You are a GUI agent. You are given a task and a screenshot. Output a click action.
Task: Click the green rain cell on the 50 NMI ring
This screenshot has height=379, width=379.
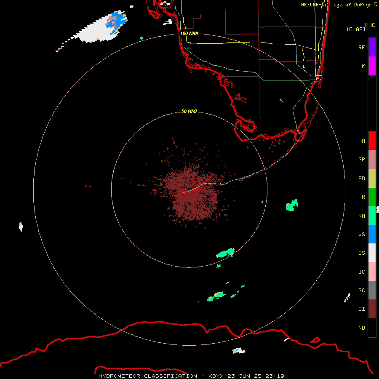pos(225,253)
